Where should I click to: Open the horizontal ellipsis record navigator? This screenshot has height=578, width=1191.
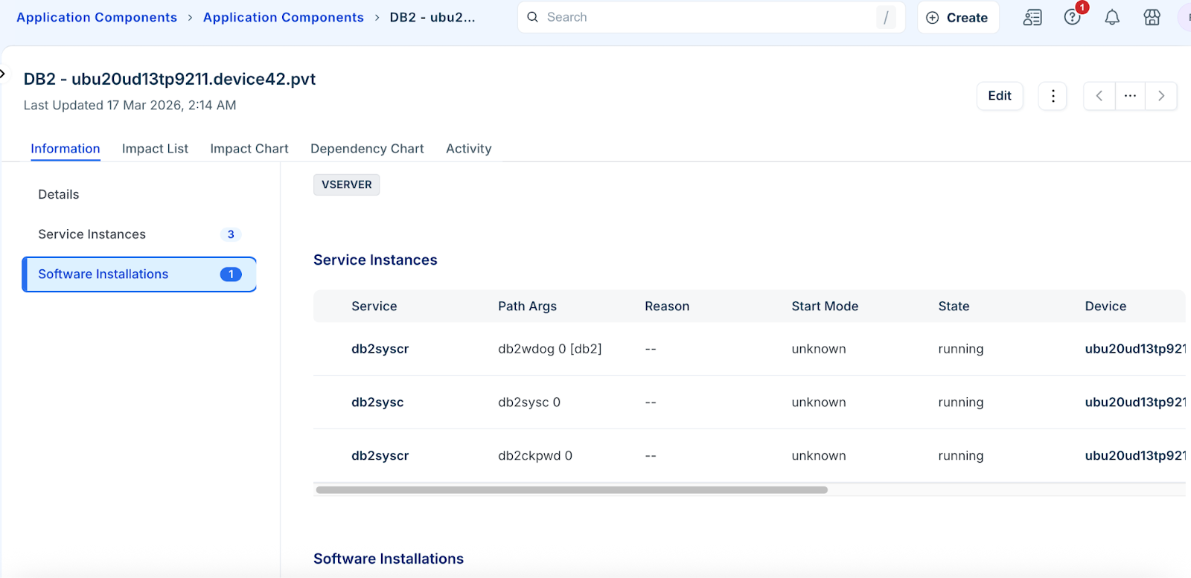click(x=1130, y=96)
